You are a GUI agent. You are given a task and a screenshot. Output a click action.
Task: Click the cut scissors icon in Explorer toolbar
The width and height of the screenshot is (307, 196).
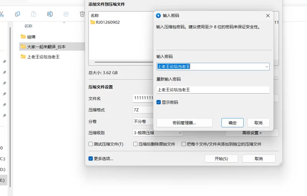2,14
